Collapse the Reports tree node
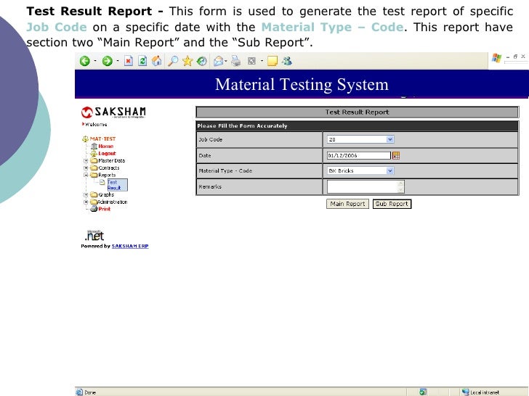The image size is (529, 396). point(86,175)
